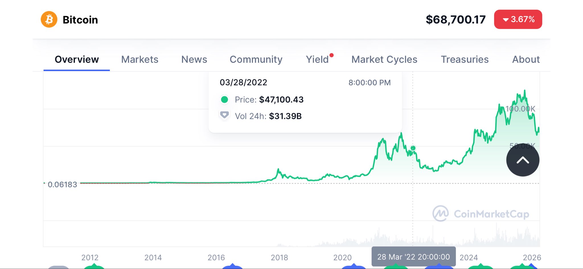
Task: Click the highlighted data point on the chart line
Action: click(413, 148)
